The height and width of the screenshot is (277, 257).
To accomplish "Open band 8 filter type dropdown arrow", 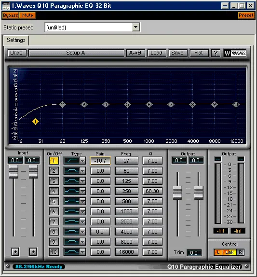I will pos(82,232).
